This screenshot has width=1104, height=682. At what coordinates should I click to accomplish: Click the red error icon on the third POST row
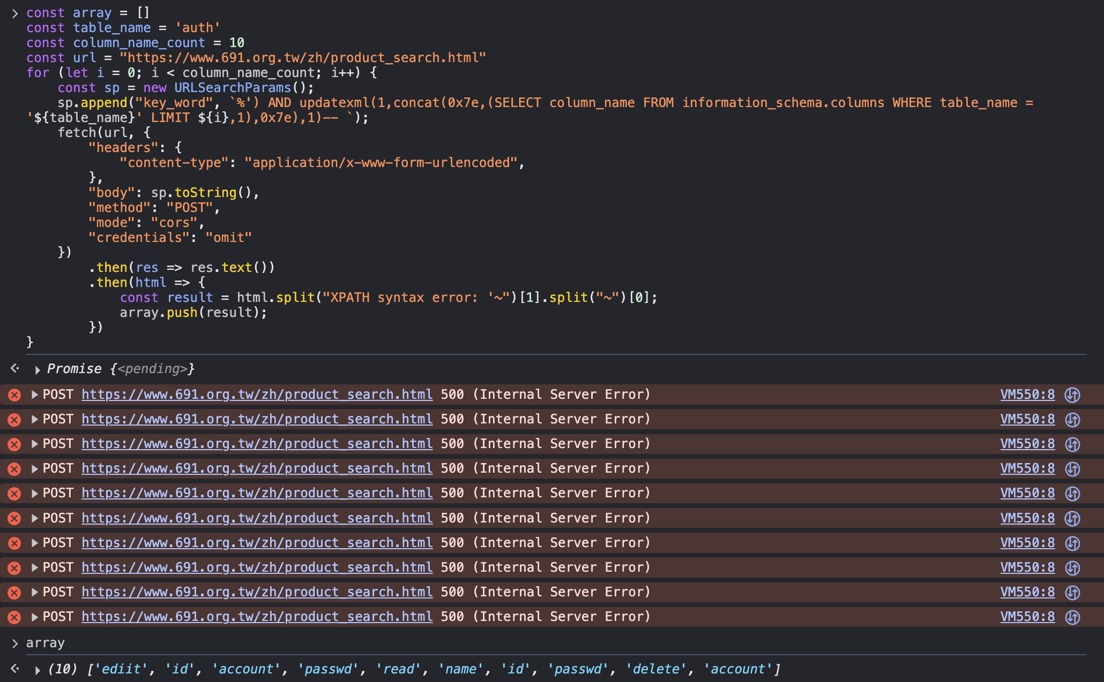(x=14, y=444)
